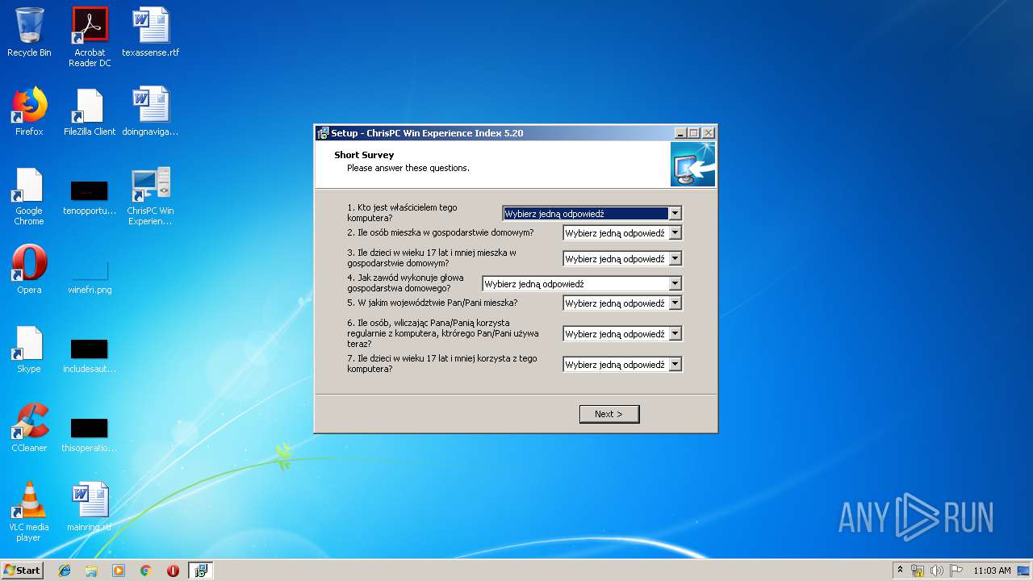Open the FileZilla Client shortcut

tap(90, 111)
